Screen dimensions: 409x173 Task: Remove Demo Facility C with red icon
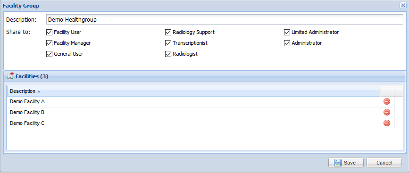pyautogui.click(x=386, y=123)
